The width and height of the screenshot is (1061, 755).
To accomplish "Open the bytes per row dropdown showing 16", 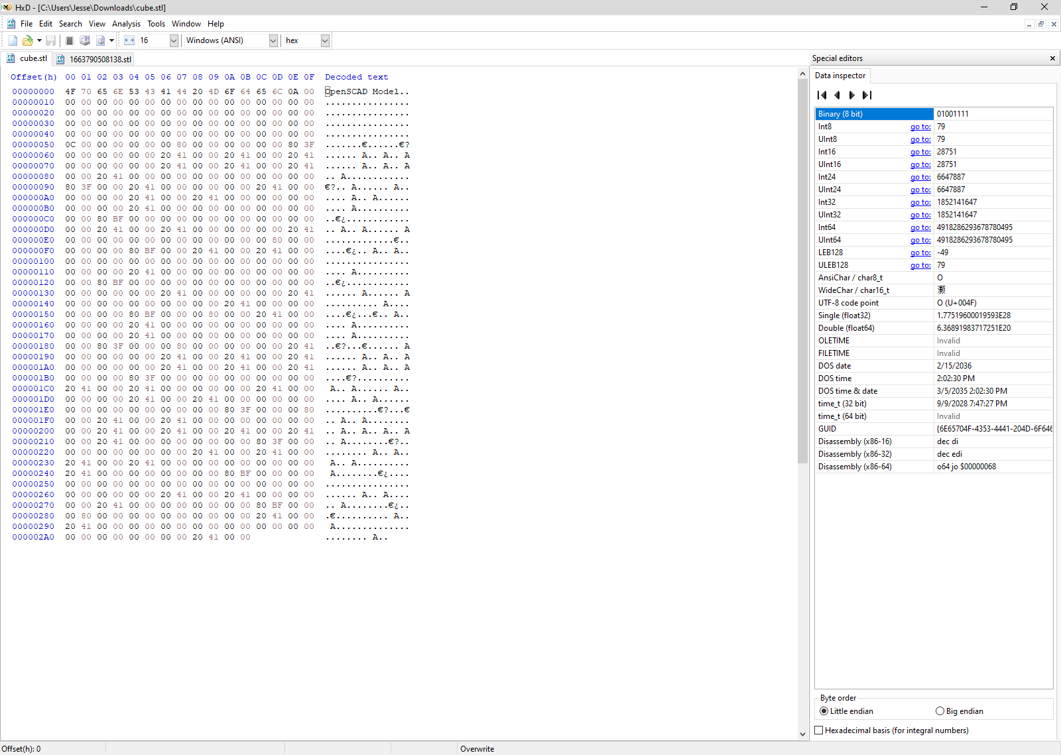I will tap(174, 40).
